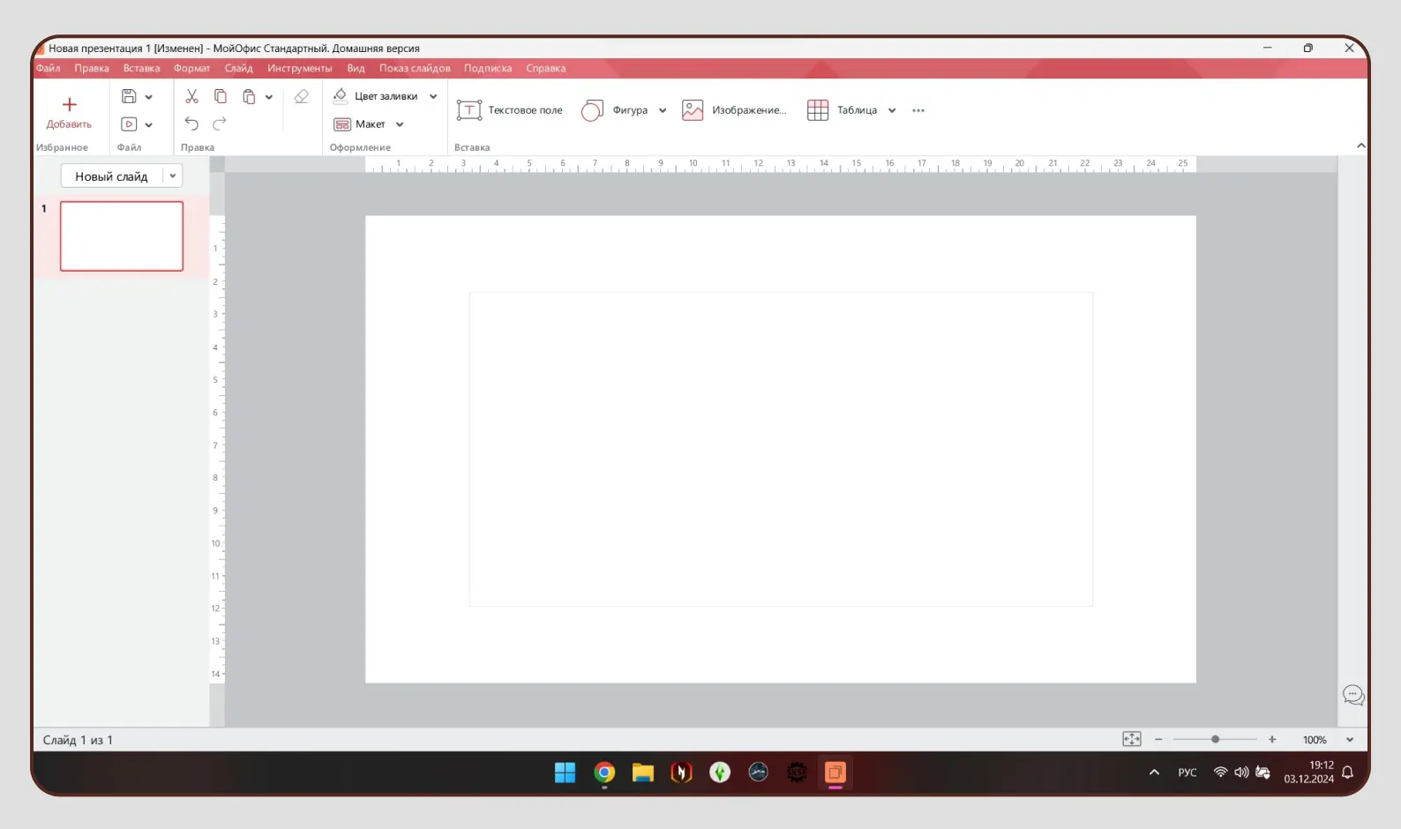Open the Подписка menu

tap(488, 69)
